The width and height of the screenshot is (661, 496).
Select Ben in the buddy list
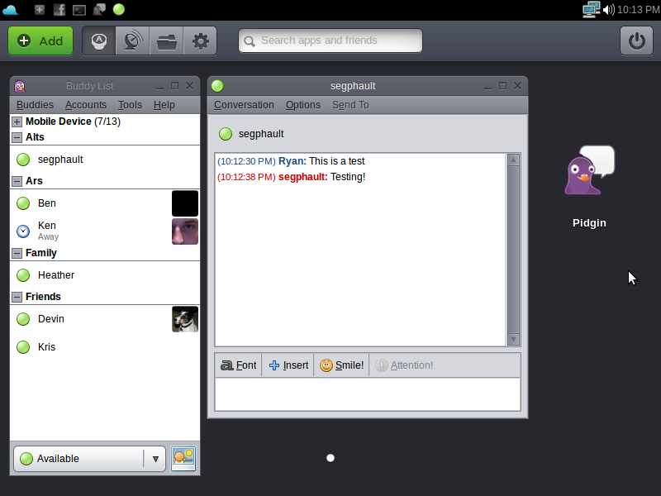coord(105,203)
